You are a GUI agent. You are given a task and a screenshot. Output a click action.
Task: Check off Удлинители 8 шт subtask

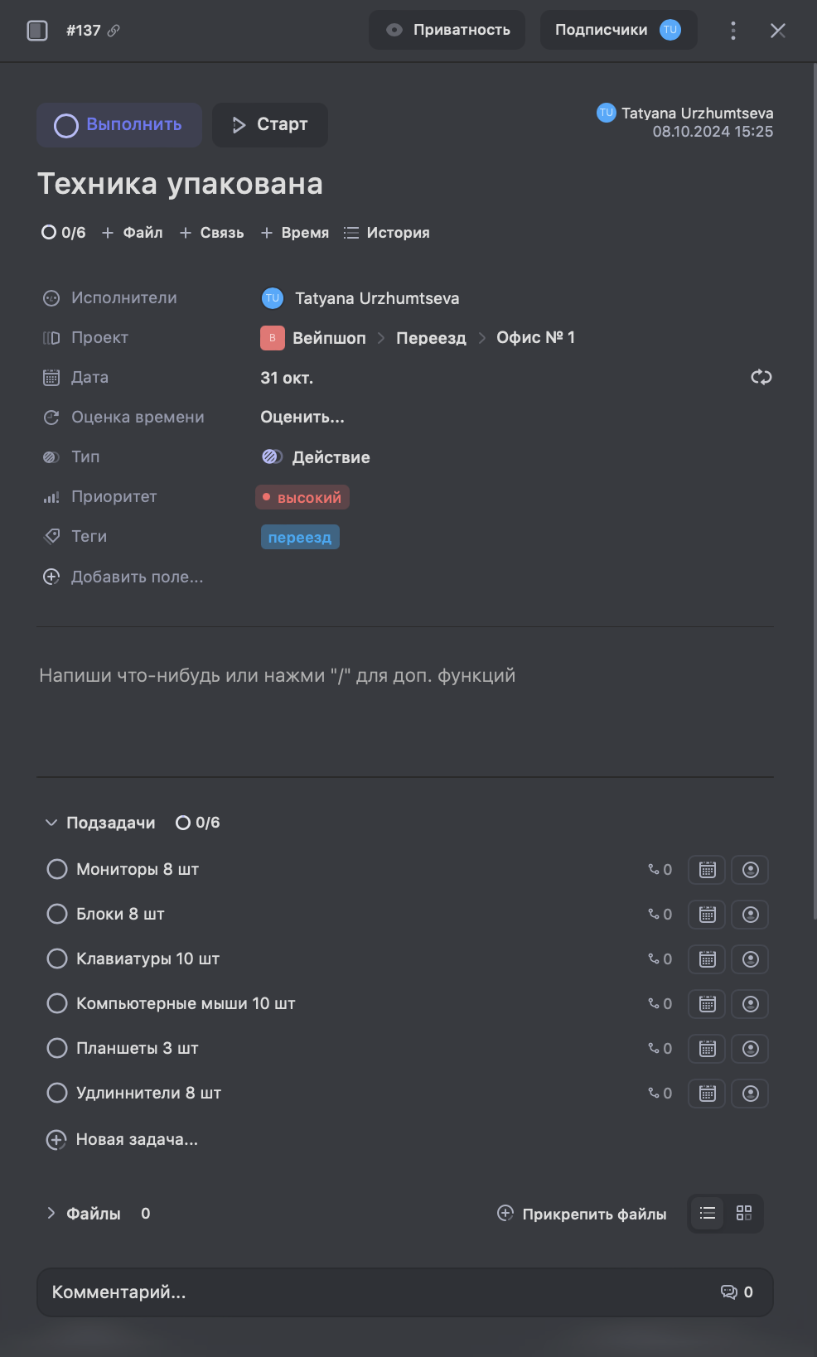57,1093
